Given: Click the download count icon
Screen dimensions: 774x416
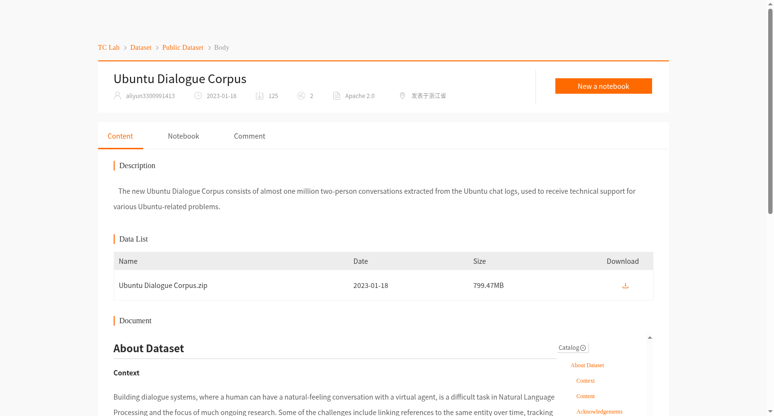Looking at the screenshot, I should coord(260,96).
